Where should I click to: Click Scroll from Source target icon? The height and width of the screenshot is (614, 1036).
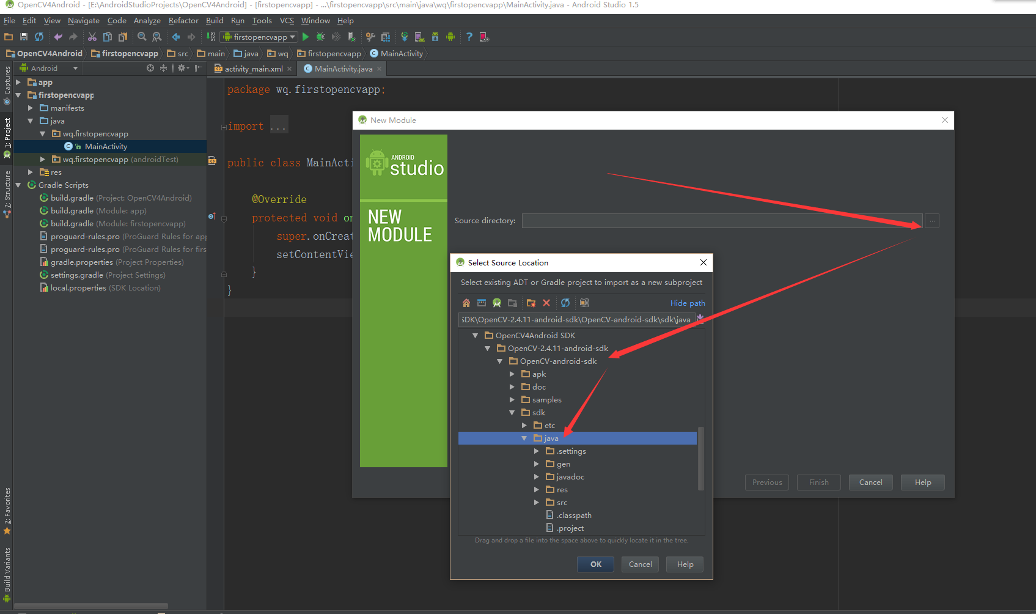tap(150, 68)
